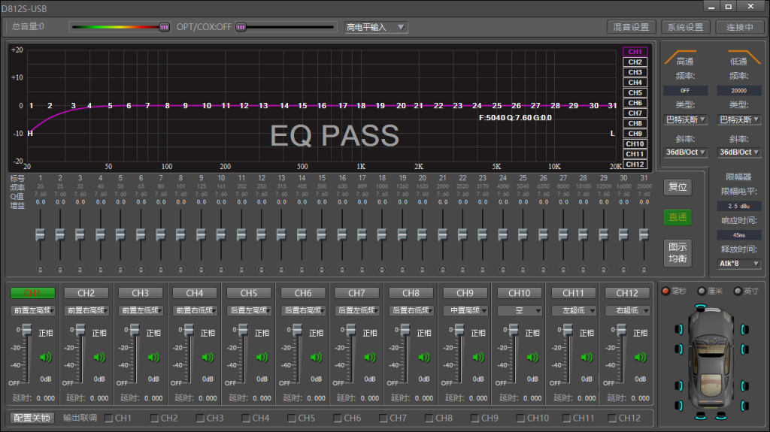Open high-pass slope 36dB/Oct dropdown
The image size is (770, 432).
coord(686,153)
